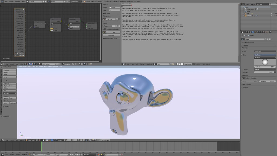Toggle the Register checkbox in text editor
This screenshot has height=156, width=277.
(194, 64)
